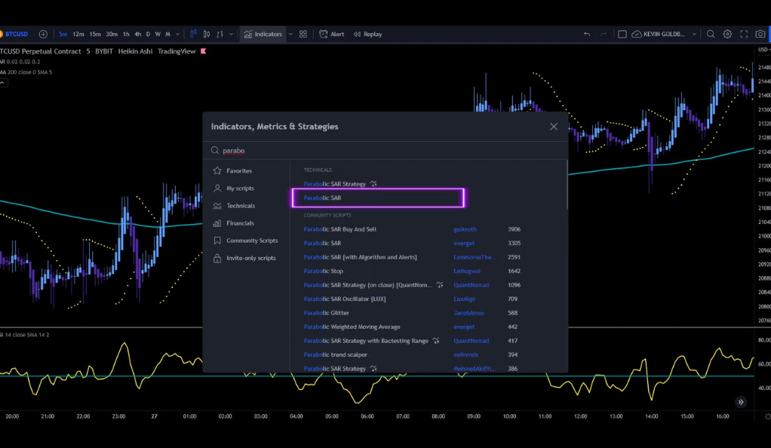Choose the bars chart type icon
This screenshot has height=448, width=771.
pyautogui.click(x=220, y=34)
